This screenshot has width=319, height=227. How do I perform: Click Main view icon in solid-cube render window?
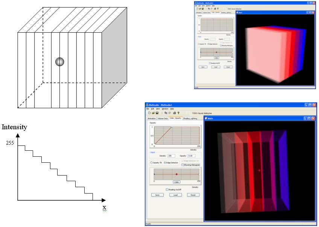click(237, 13)
